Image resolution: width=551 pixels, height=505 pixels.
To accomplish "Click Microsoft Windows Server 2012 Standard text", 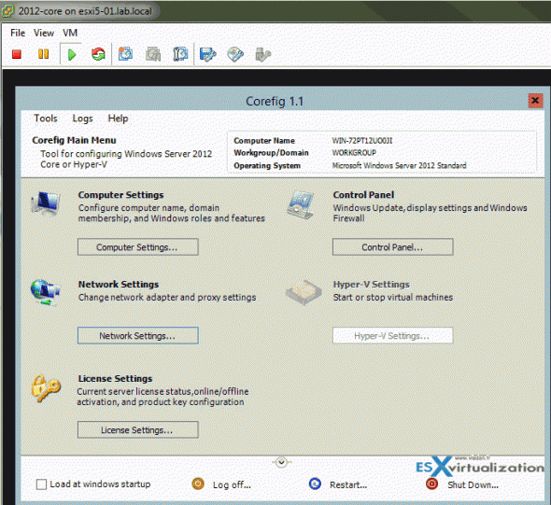I will pyautogui.click(x=399, y=165).
